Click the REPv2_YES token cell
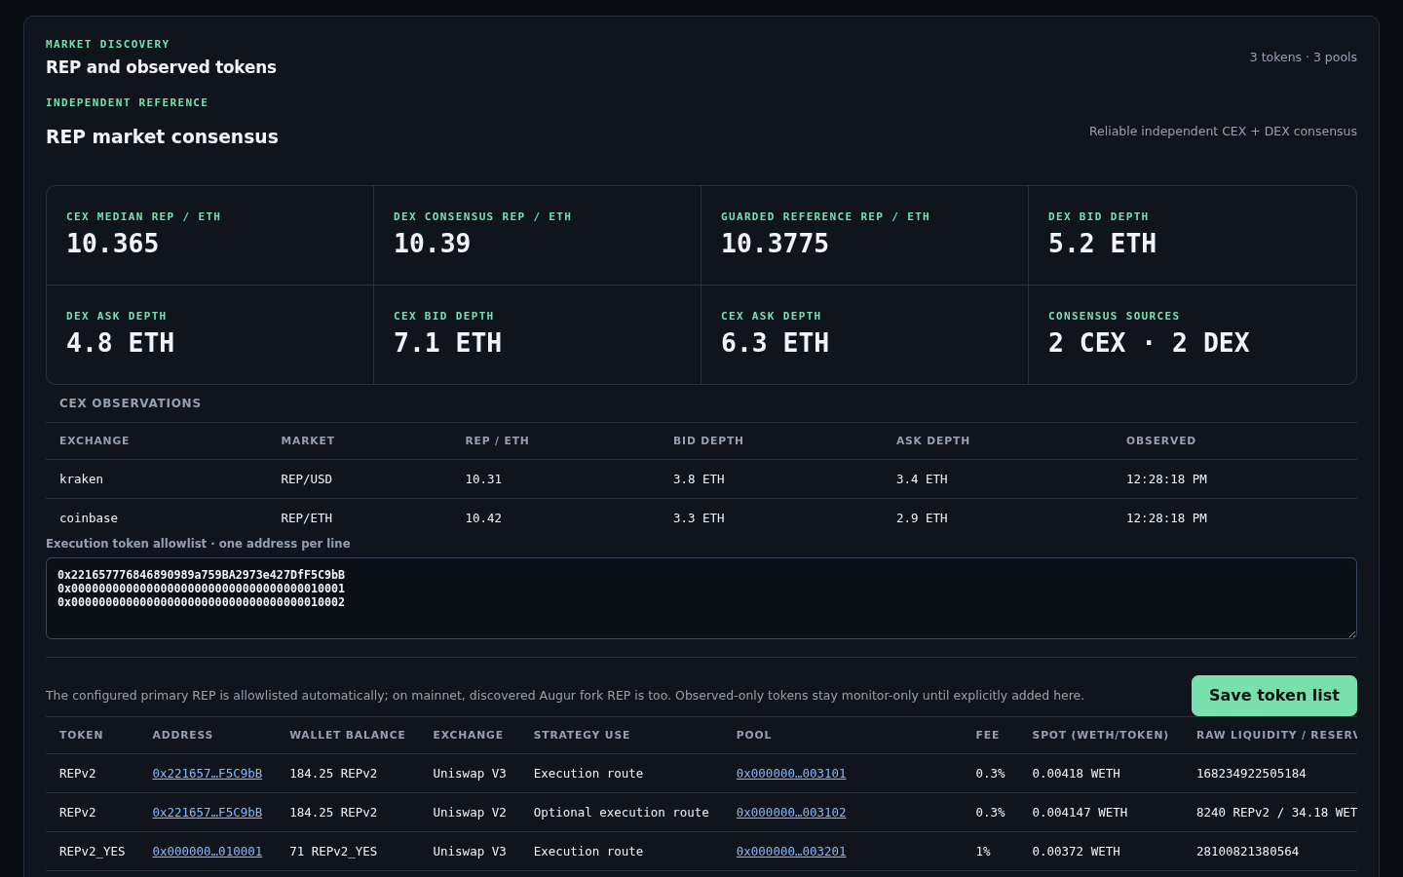Screen dimensions: 1403x877 (x=93, y=852)
